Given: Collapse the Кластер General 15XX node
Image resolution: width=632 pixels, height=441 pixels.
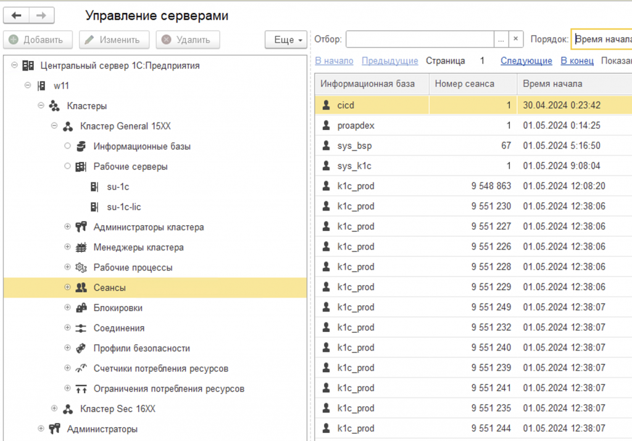Looking at the screenshot, I should [54, 126].
